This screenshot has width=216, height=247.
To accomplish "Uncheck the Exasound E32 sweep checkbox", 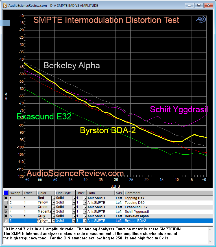I will [6, 207].
